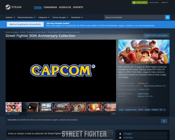Expand the Formas de jugar menu
175x140 pixels.
tap(60, 17)
